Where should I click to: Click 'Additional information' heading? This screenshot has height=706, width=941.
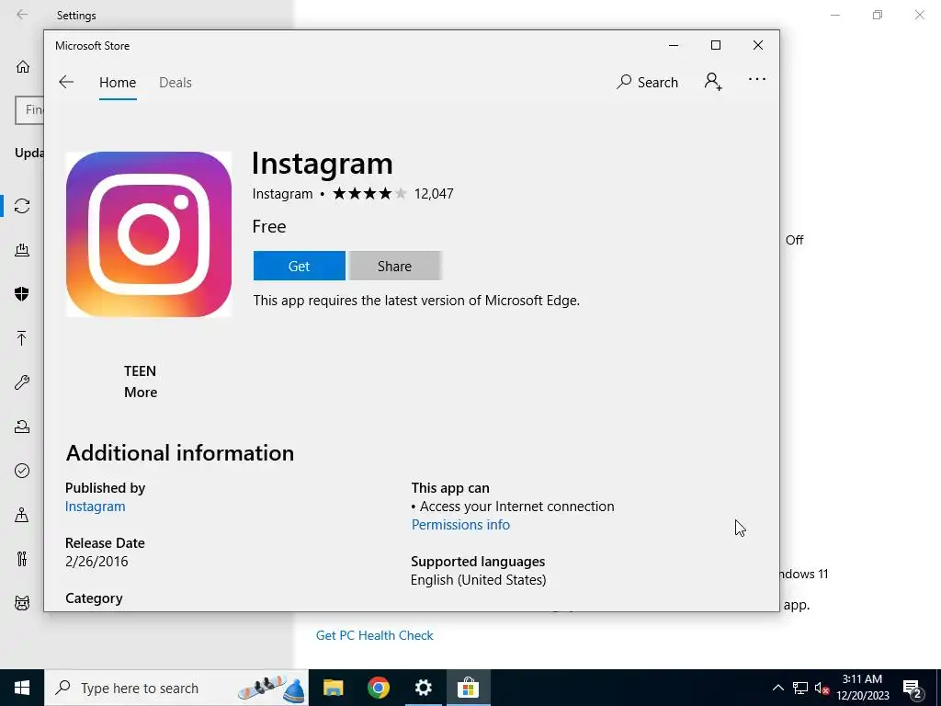coord(180,452)
